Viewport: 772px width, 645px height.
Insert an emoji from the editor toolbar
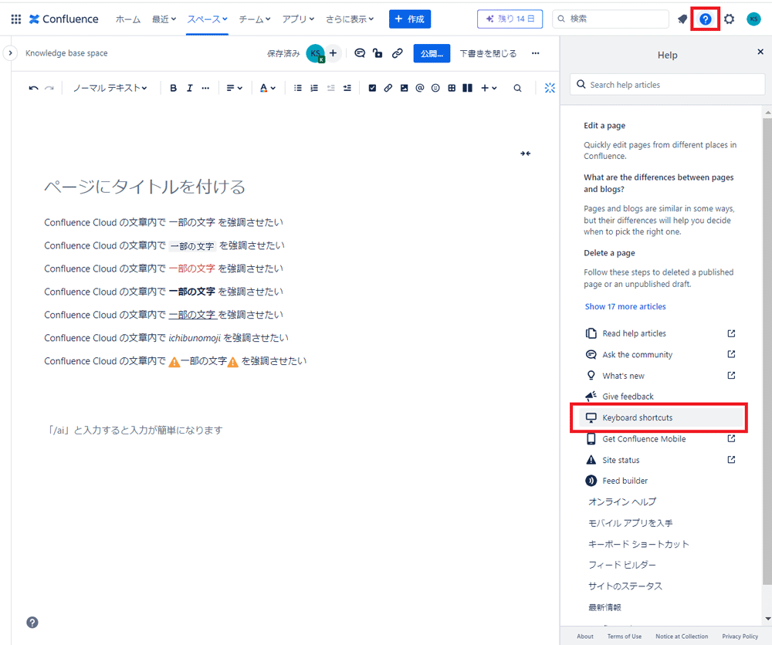tap(435, 88)
